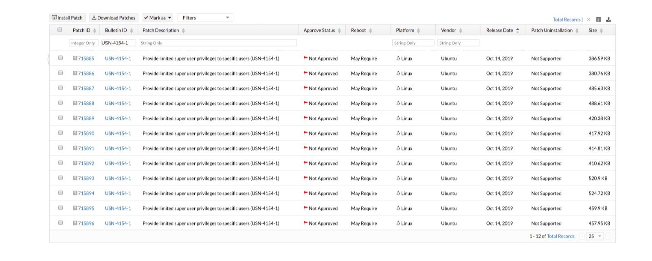Viewport: 652px width, 261px height.
Task: Click the patch icon beside ID 715892
Action: tap(75, 163)
